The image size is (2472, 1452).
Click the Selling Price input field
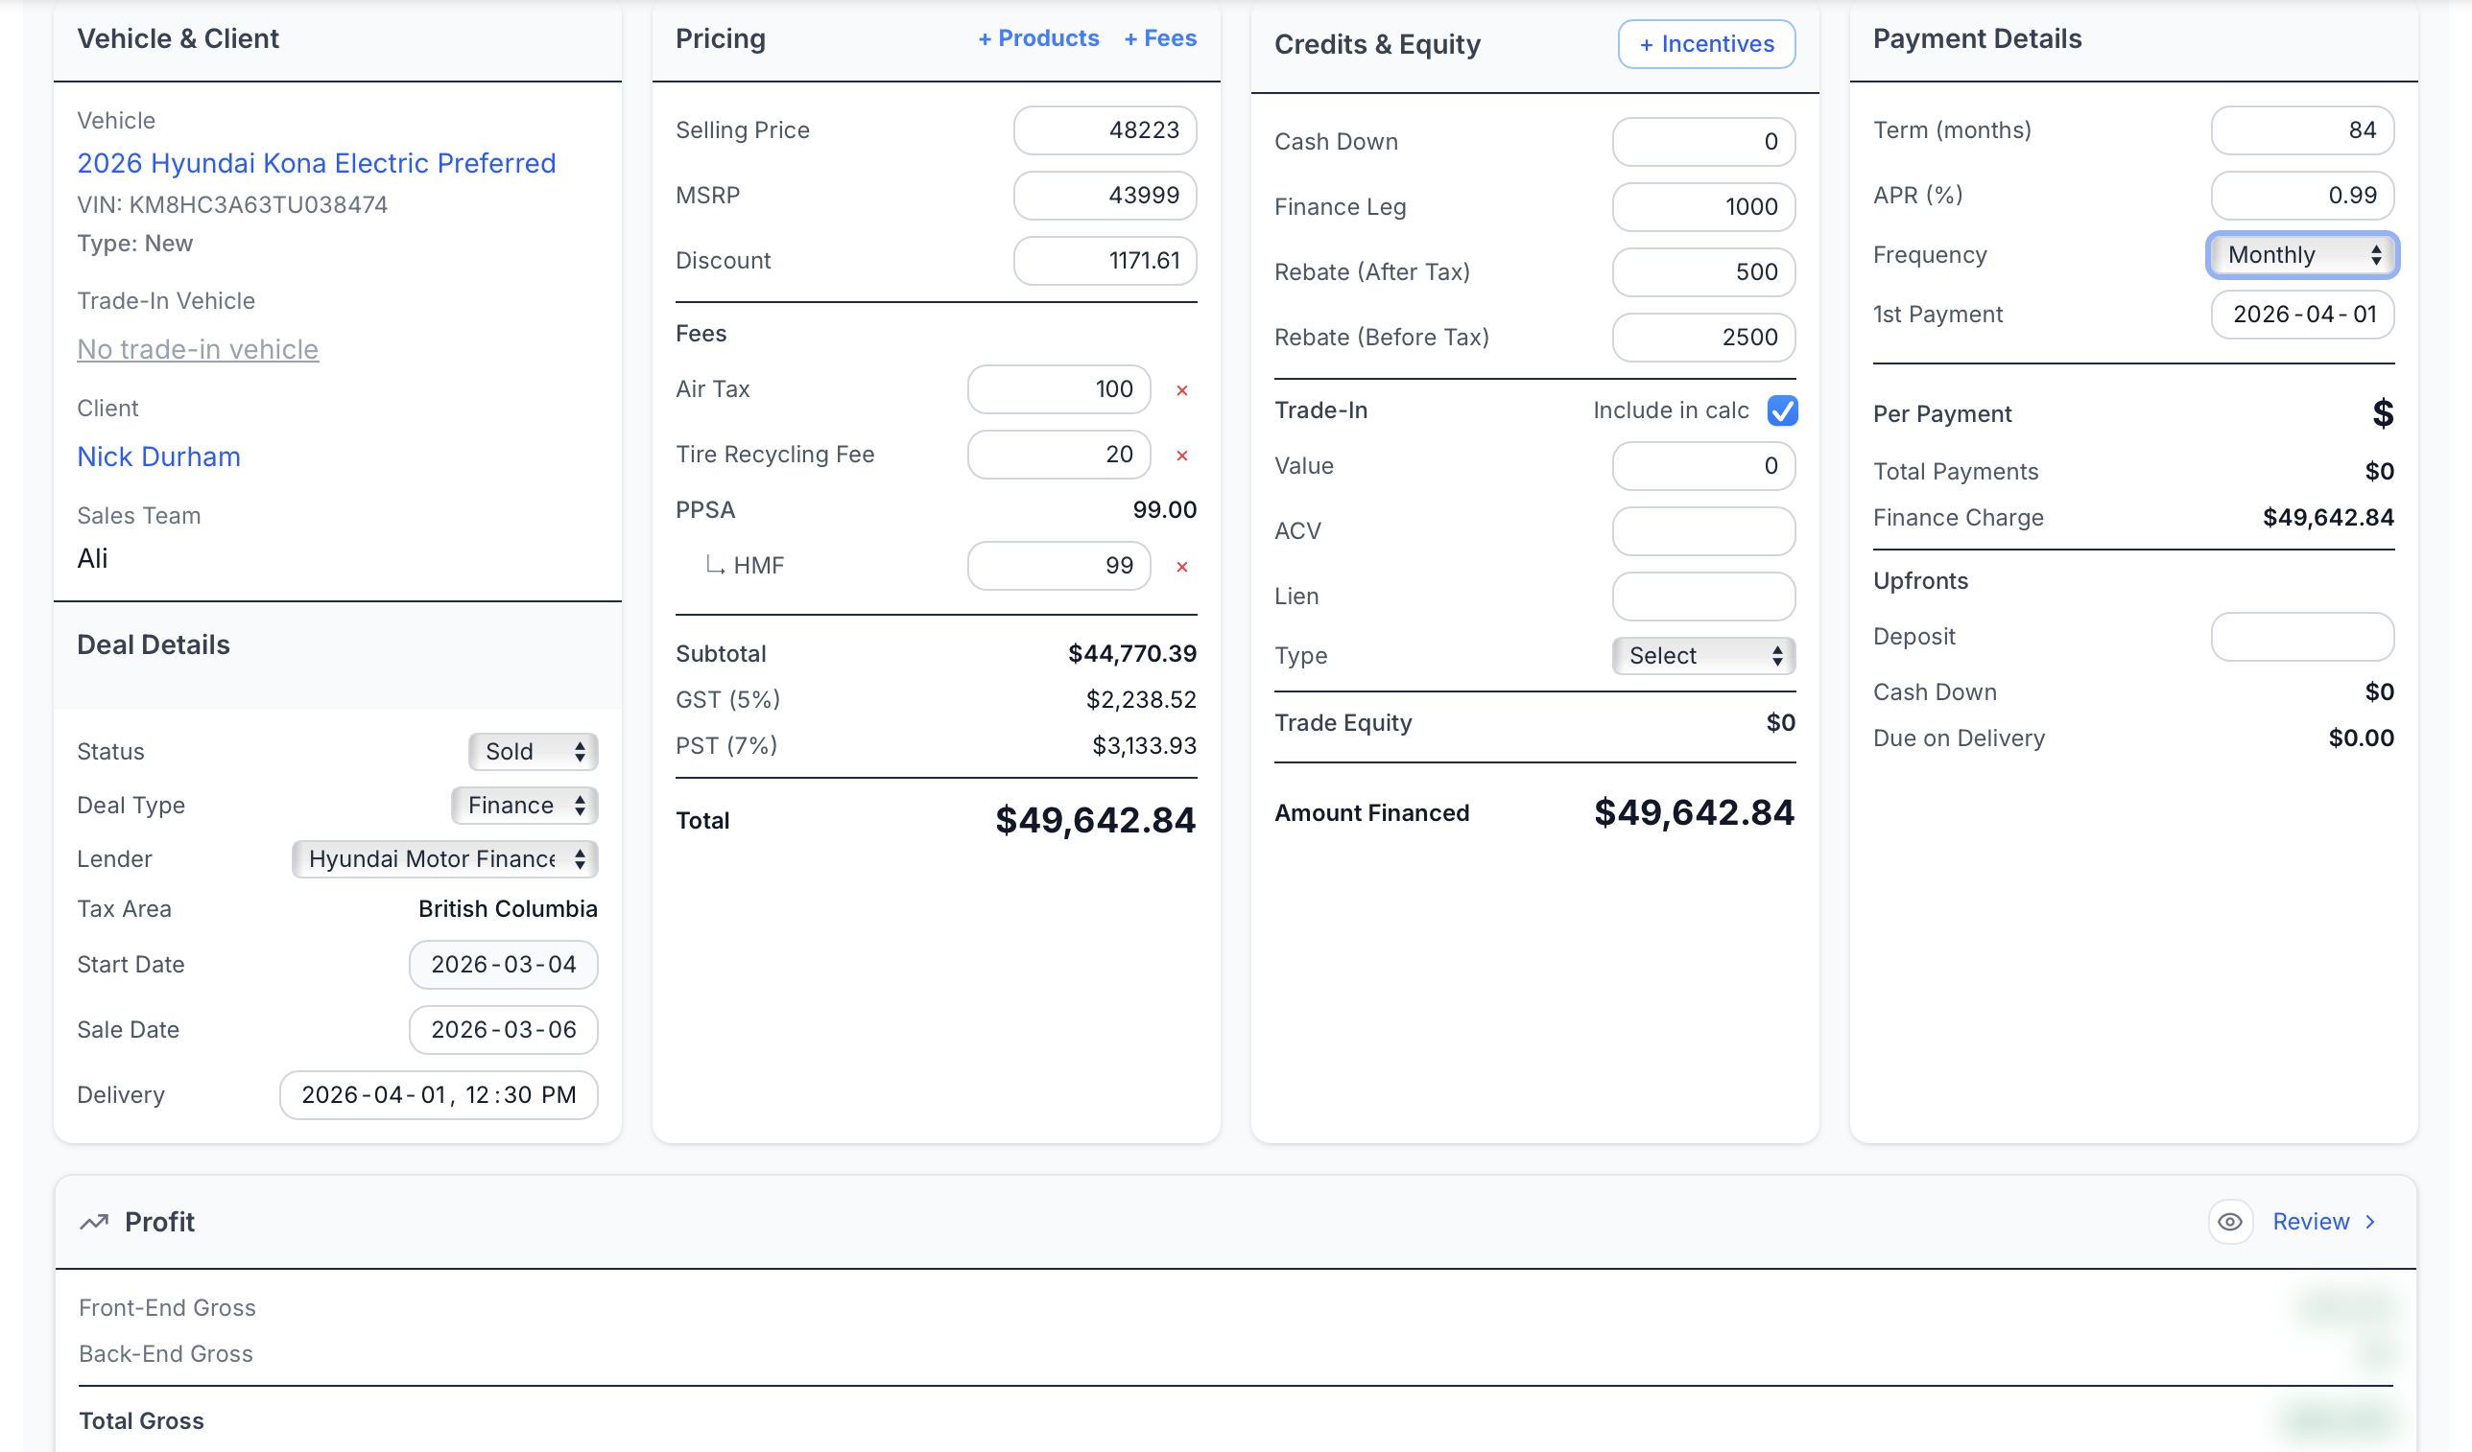(1105, 130)
